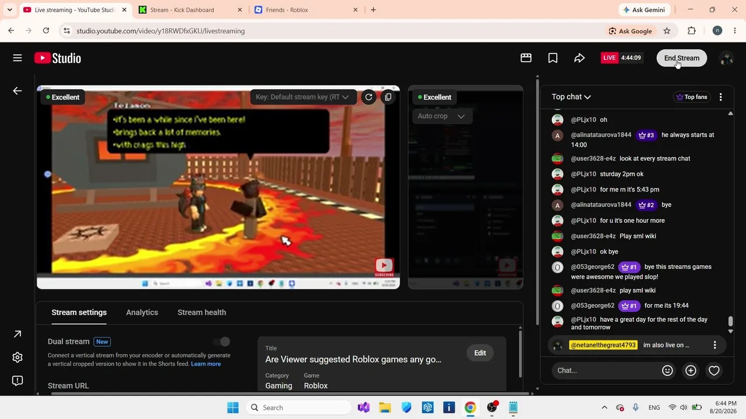The width and height of the screenshot is (746, 419).
Task: Click the Ask Gemini button
Action: point(643,10)
